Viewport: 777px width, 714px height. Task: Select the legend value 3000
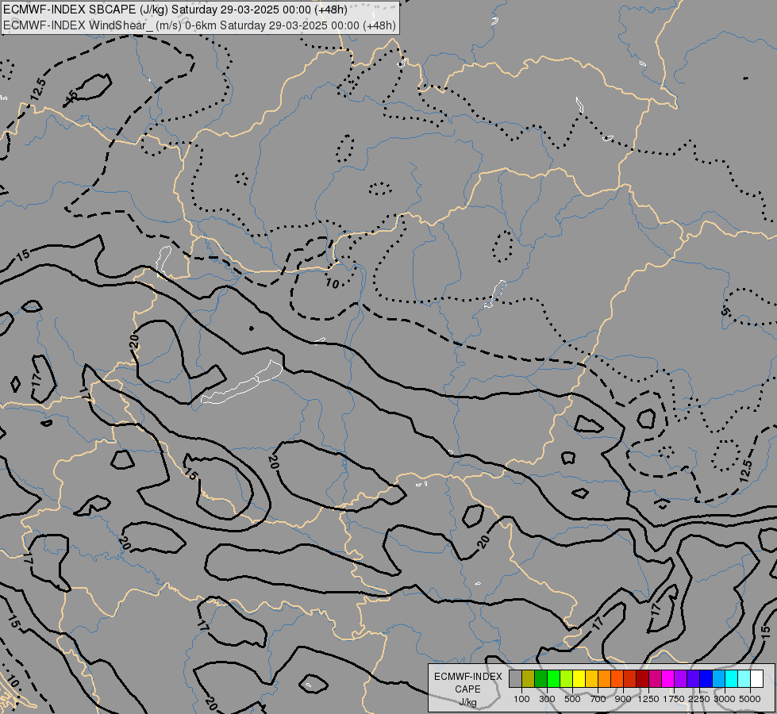click(725, 699)
